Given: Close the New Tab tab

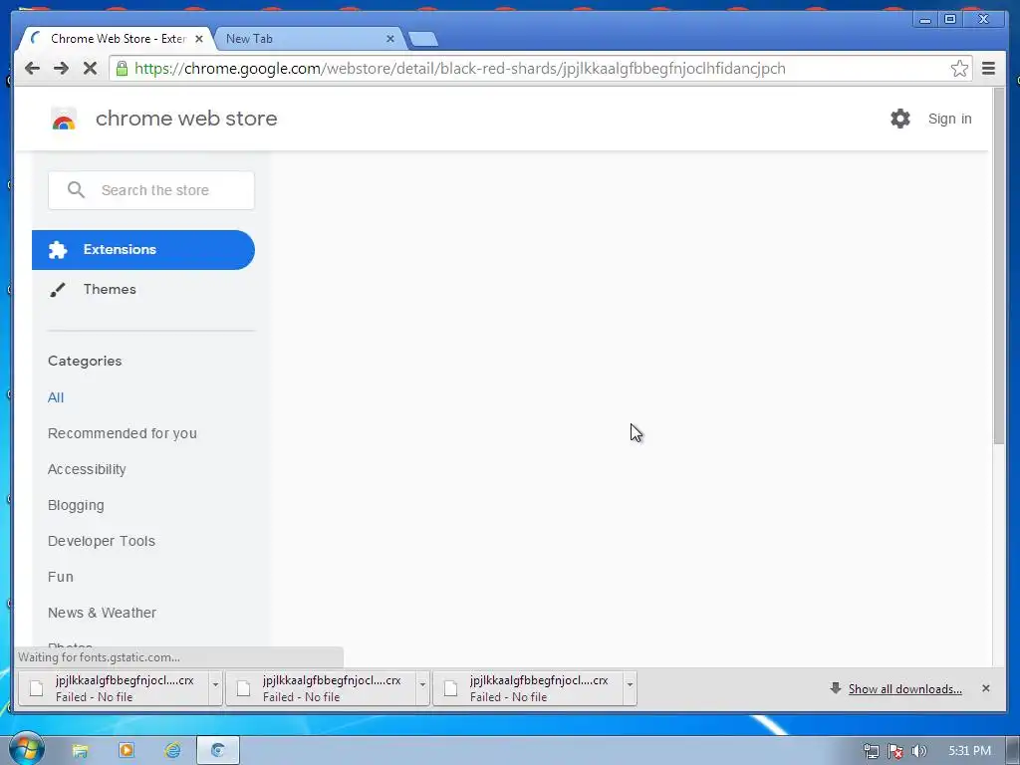Looking at the screenshot, I should (390, 39).
